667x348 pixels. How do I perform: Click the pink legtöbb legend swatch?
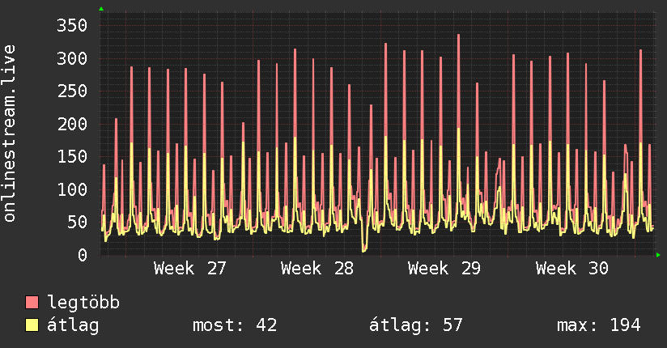32,303
